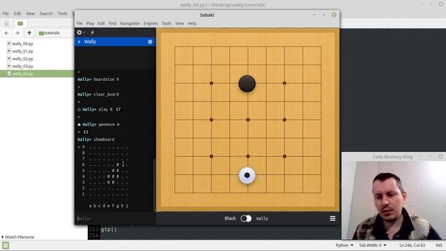Go forward in file browser

(17, 33)
